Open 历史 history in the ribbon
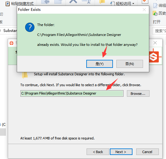This screenshot has height=159, width=166. (x=159, y=13)
